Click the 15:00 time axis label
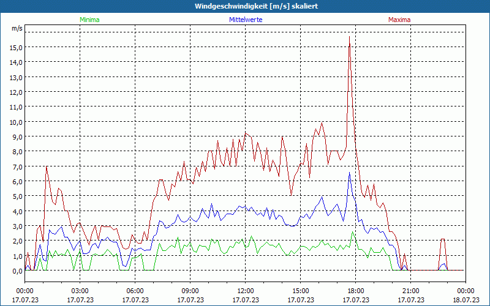The height and width of the screenshot is (306, 490). [x=300, y=291]
